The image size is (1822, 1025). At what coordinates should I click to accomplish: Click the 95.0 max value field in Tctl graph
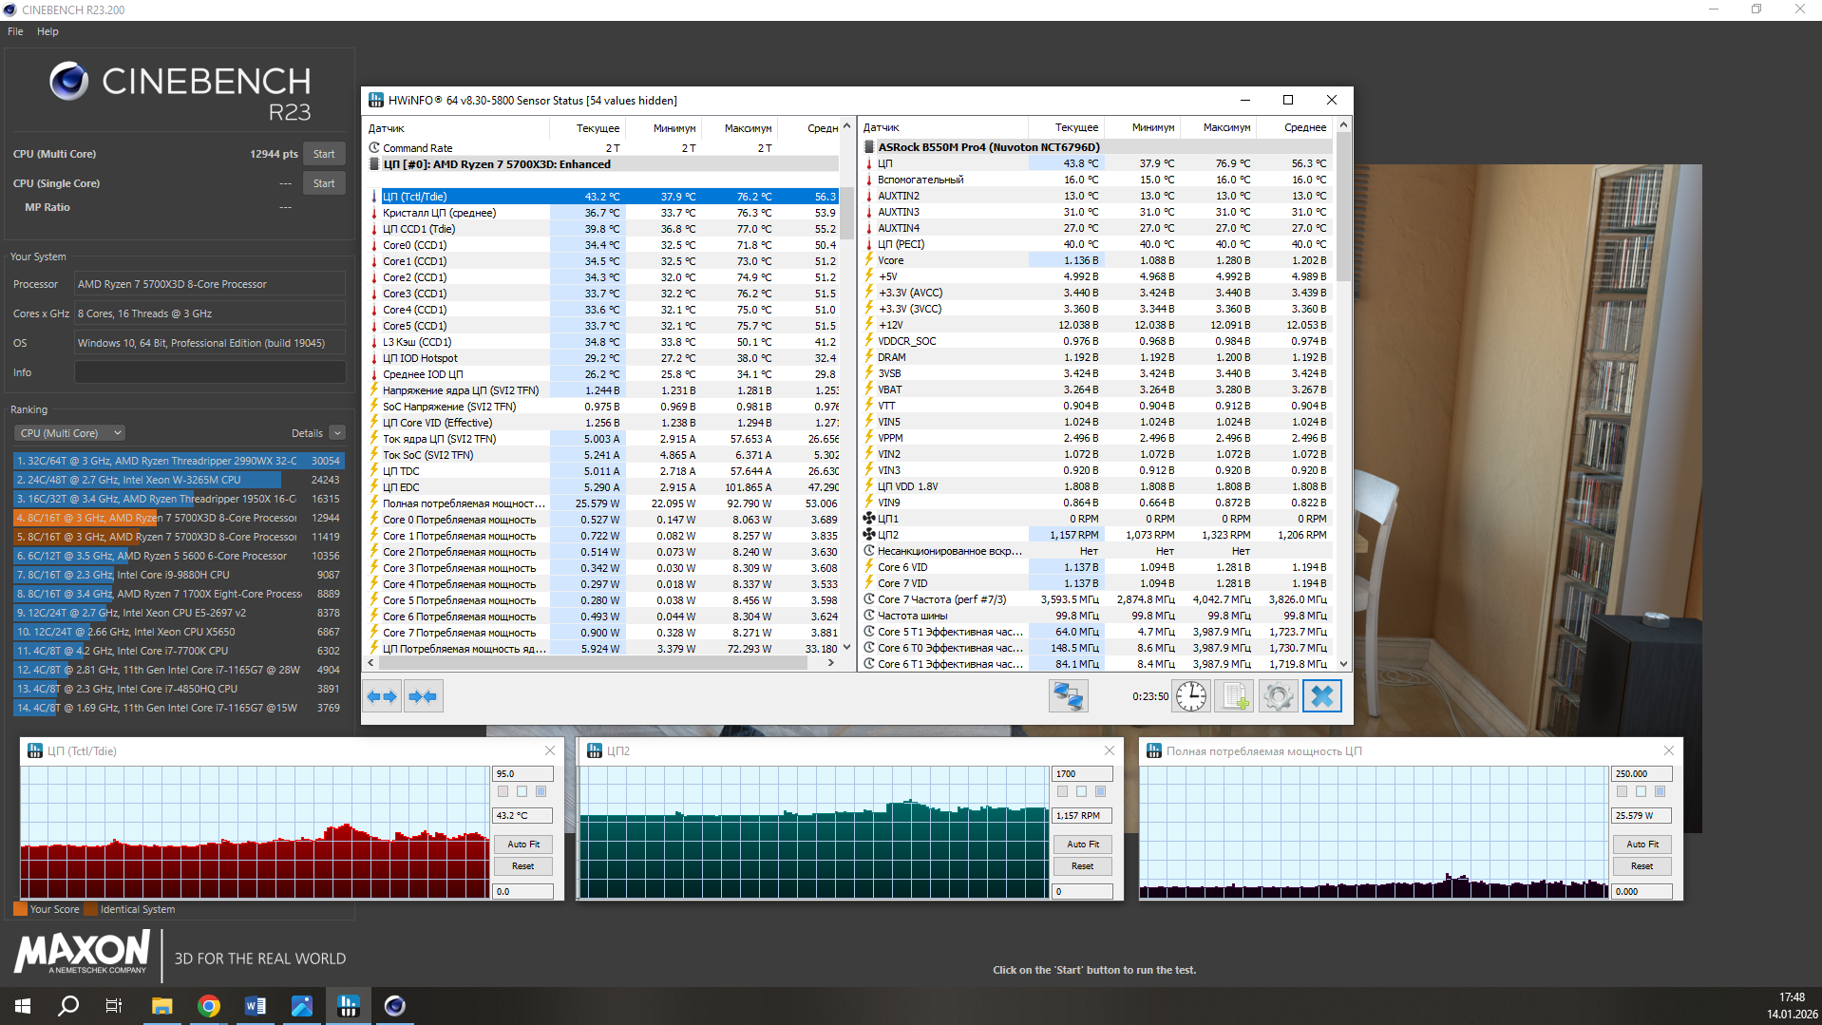pyautogui.click(x=522, y=773)
